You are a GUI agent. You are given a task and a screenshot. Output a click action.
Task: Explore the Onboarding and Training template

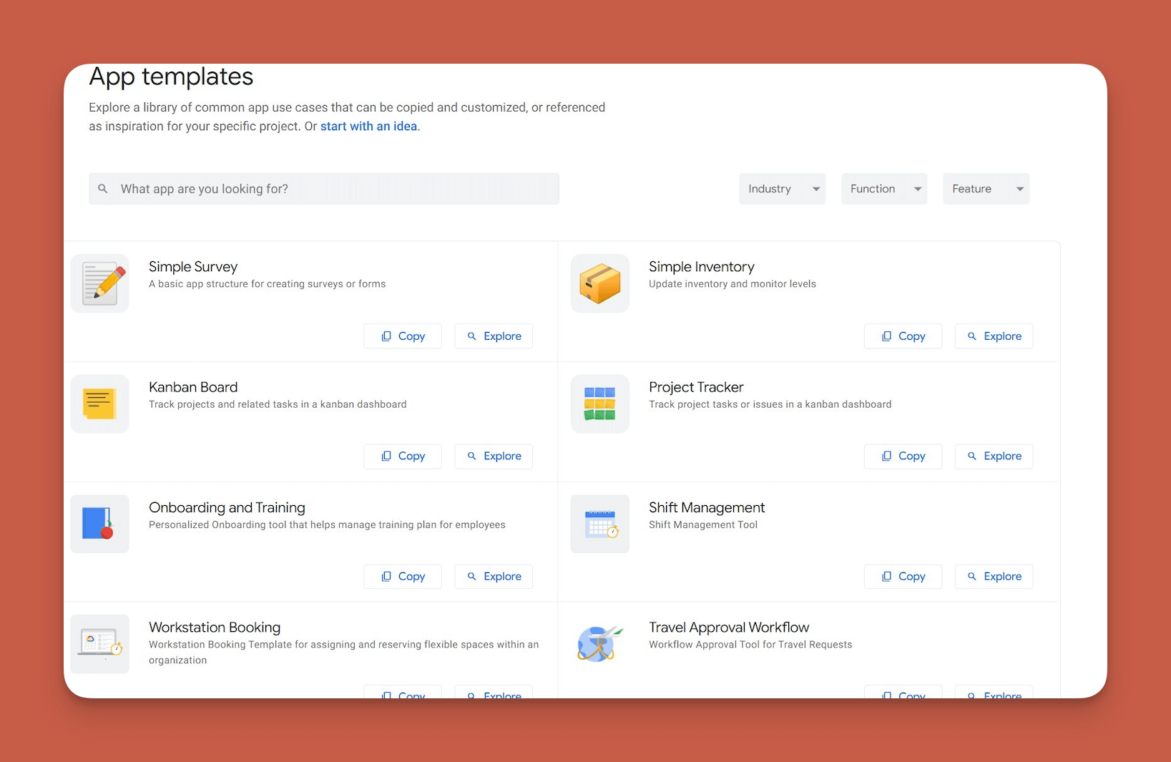tap(494, 577)
